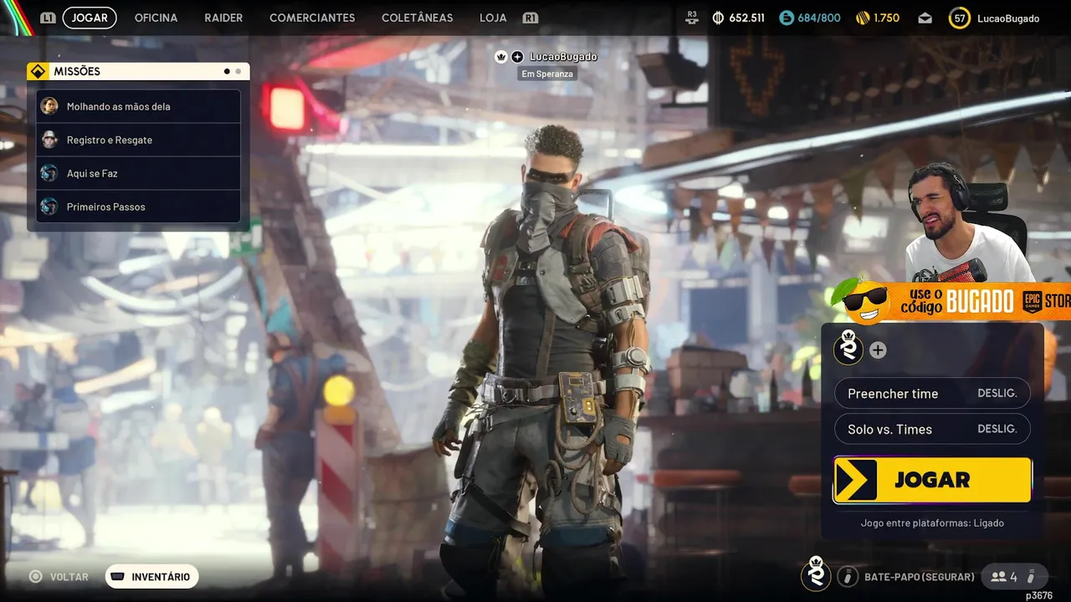This screenshot has width=1071, height=602.
Task: Open the Jogar tab
Action: 90,18
